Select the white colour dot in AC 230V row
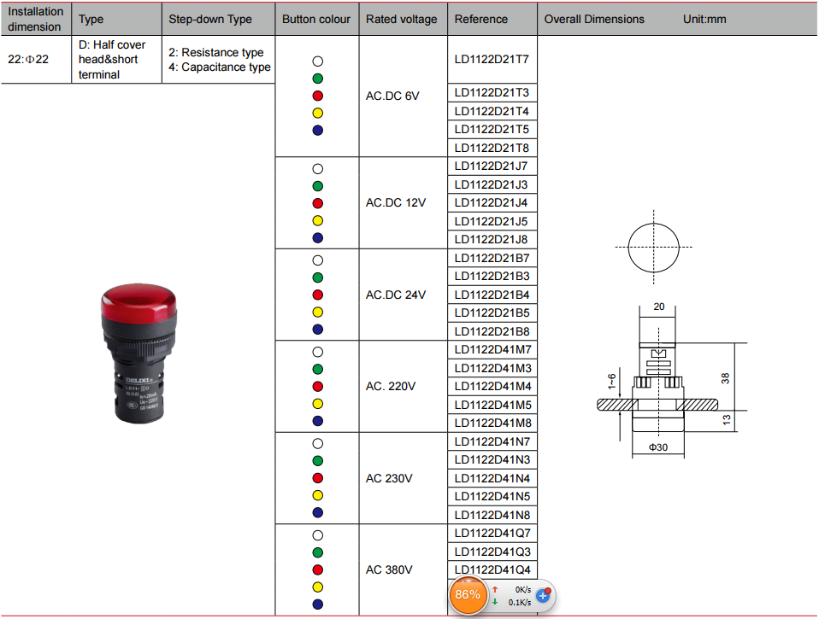Viewport: 819px width, 619px height. [317, 443]
